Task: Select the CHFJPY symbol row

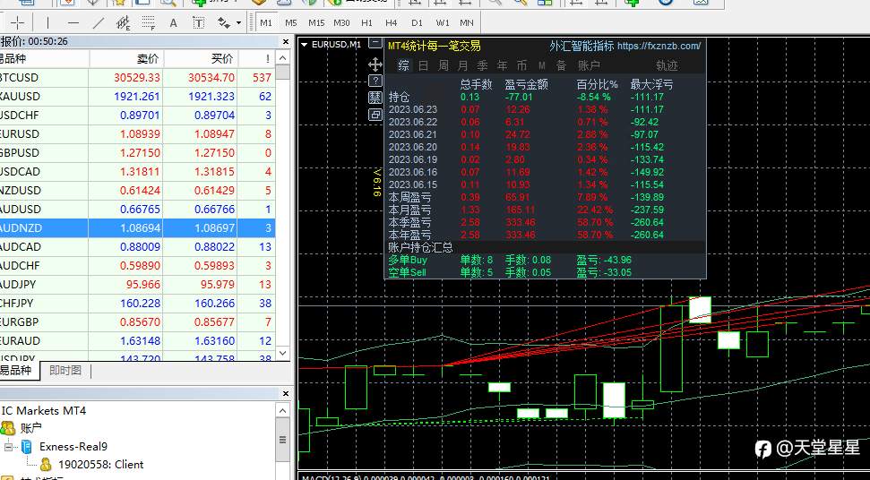Action: tap(138, 304)
